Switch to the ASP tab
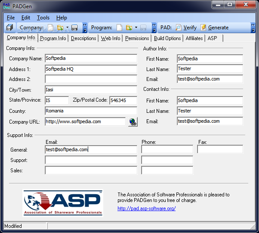 coord(214,38)
